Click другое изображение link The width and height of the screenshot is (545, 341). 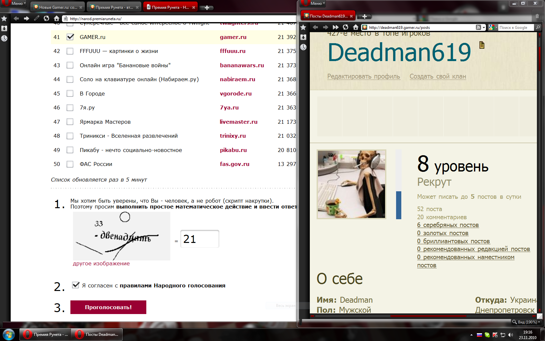[101, 263]
